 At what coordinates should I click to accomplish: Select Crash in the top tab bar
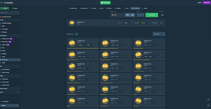coord(126,8)
